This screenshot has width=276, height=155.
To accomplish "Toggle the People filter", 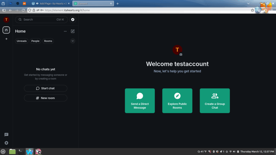I will [x=35, y=41].
